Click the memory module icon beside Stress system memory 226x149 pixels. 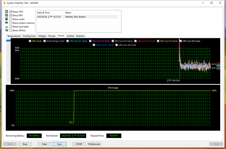pos(7,23)
